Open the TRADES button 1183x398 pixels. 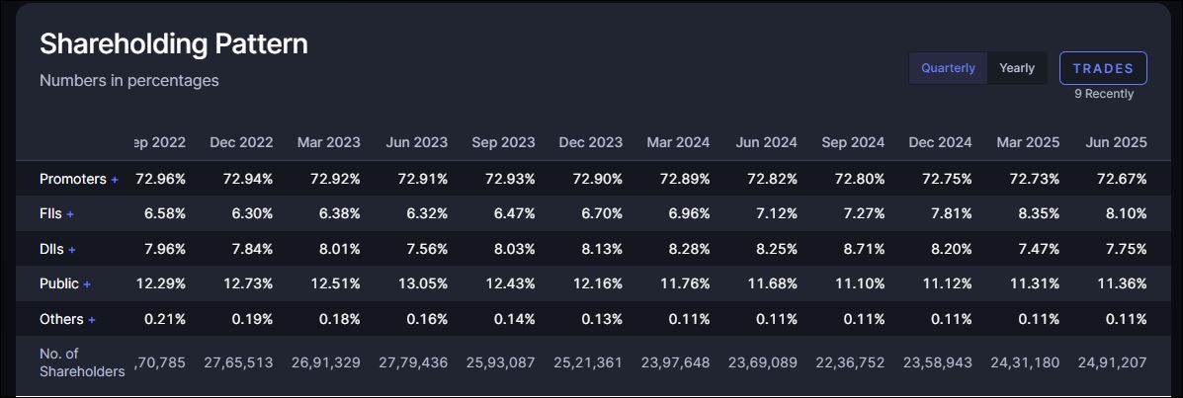pos(1103,68)
